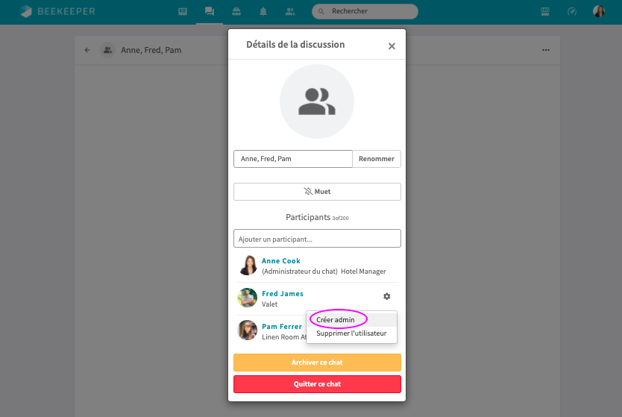622x417 pixels.
Task: Open the dashboard gauge icon
Action: pyautogui.click(x=572, y=11)
